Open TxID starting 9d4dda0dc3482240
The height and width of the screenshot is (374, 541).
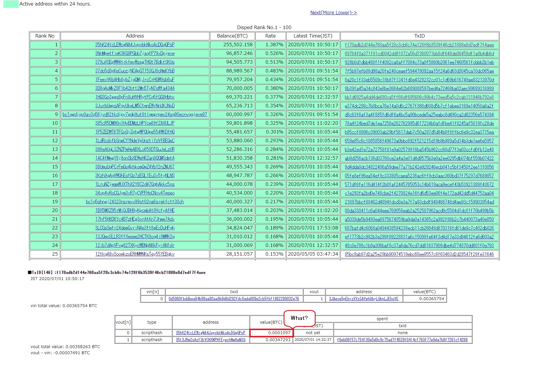pyautogui.click(x=419, y=167)
